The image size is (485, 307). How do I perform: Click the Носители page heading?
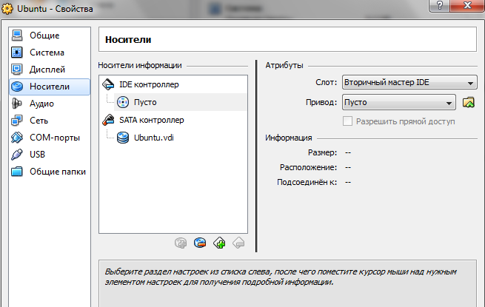pyautogui.click(x=128, y=40)
